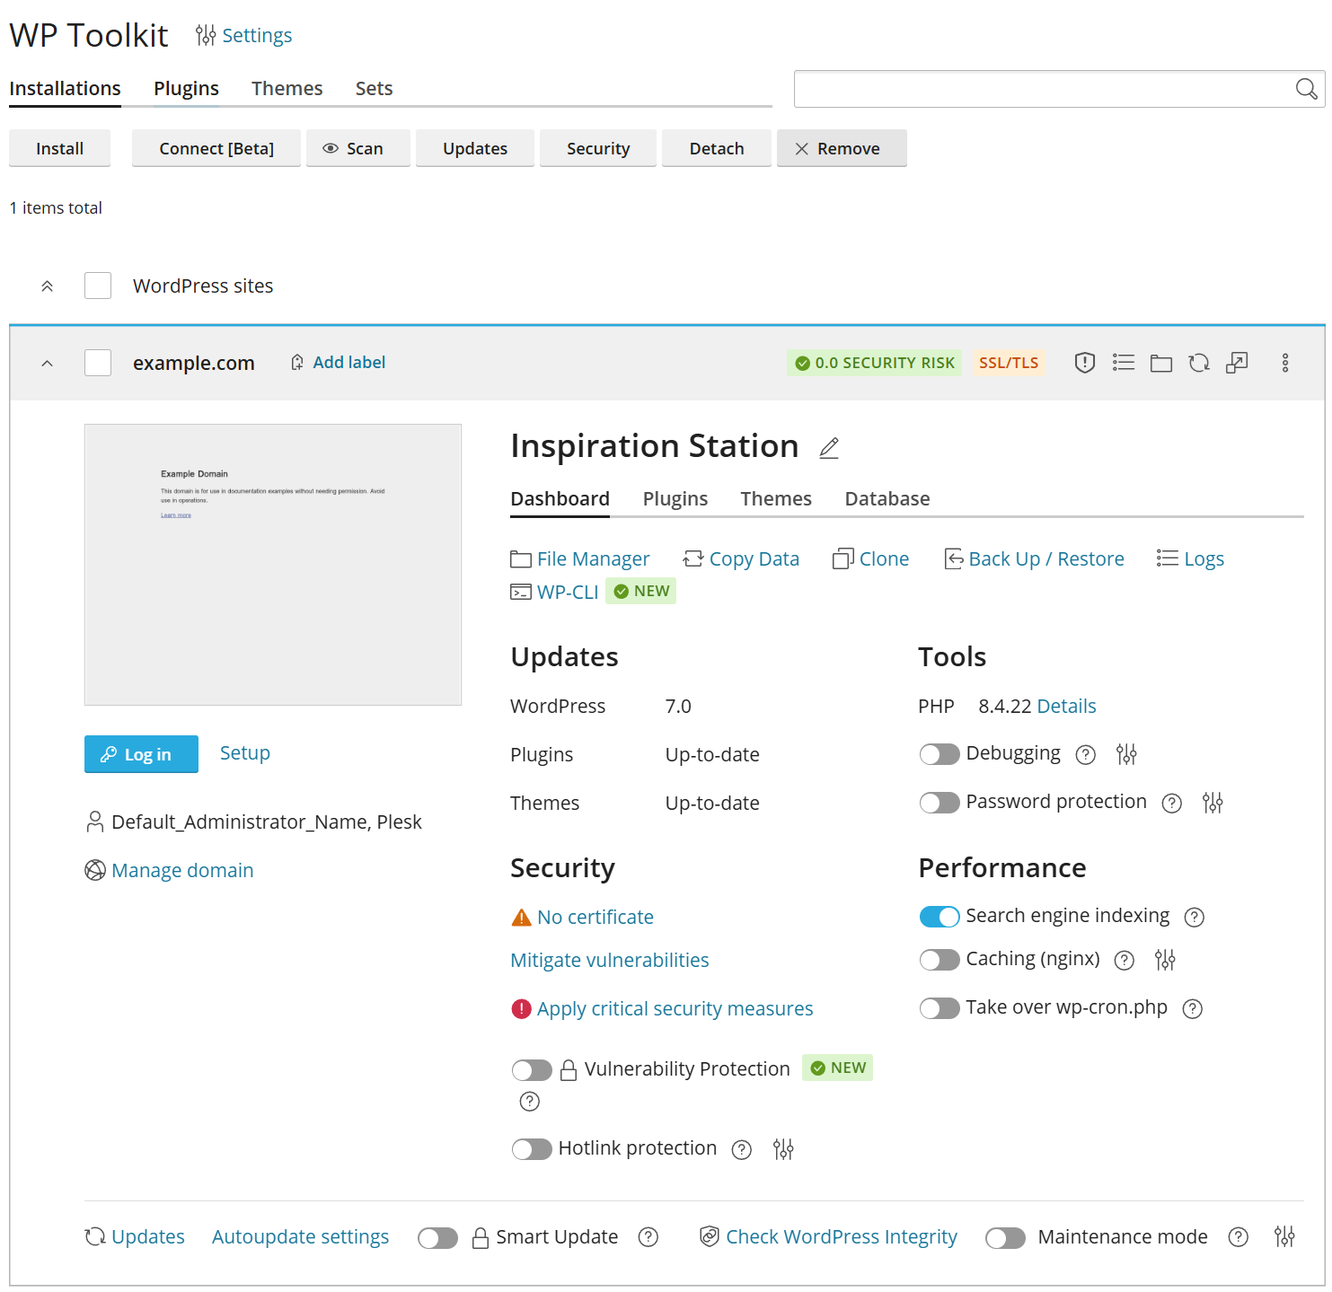Show help for Vulnerability Protection

pyautogui.click(x=530, y=1102)
